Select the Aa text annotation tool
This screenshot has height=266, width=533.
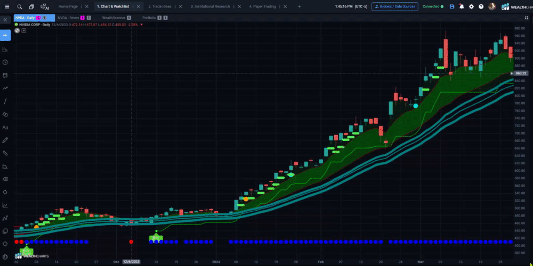point(5,127)
